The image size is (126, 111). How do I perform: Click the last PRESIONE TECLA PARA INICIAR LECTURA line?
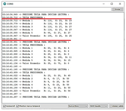(36, 97)
